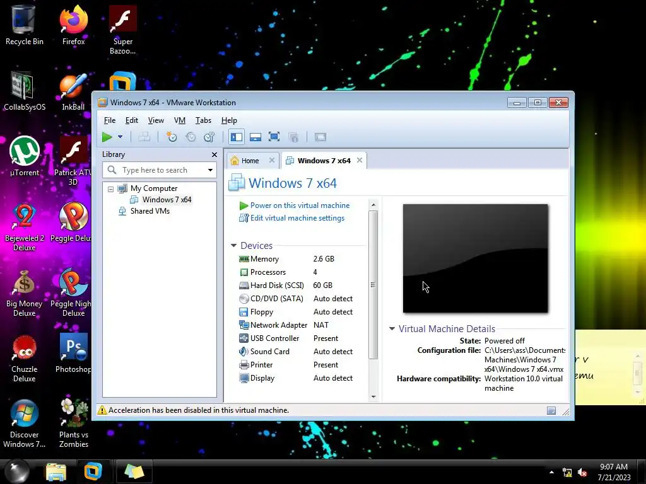Viewport: 646px width, 484px height.
Task: Click the devices list scroll down arrow
Action: 373,396
